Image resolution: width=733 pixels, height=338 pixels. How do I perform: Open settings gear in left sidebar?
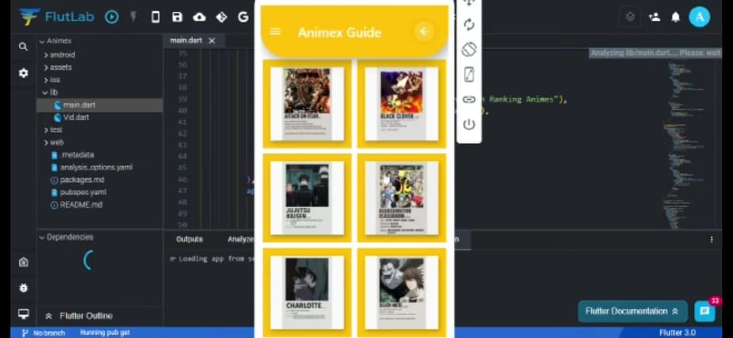(23, 73)
